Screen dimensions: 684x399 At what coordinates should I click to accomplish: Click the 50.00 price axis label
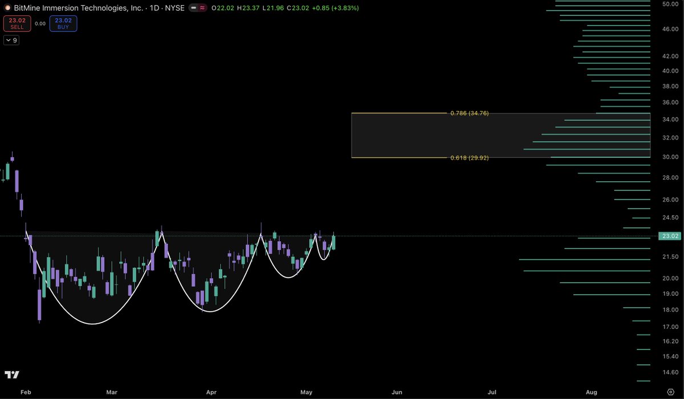click(670, 4)
